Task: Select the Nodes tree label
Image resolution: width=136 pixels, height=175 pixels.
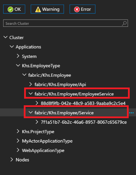Action: (x=22, y=160)
